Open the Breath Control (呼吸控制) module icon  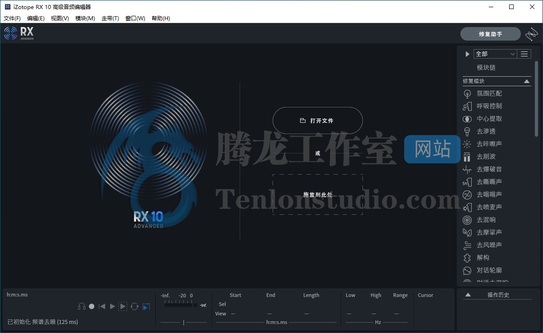467,106
